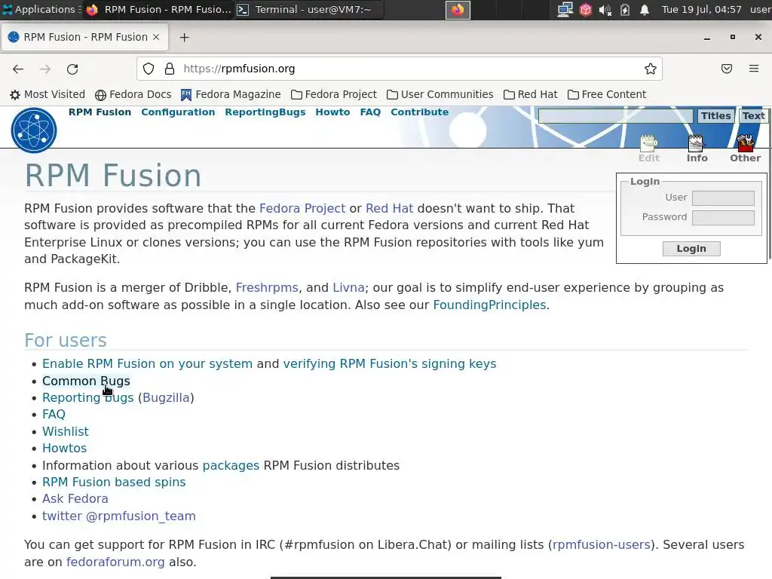This screenshot has height=579, width=772.
Task: Open the shield tracking protection icon
Action: coord(149,69)
